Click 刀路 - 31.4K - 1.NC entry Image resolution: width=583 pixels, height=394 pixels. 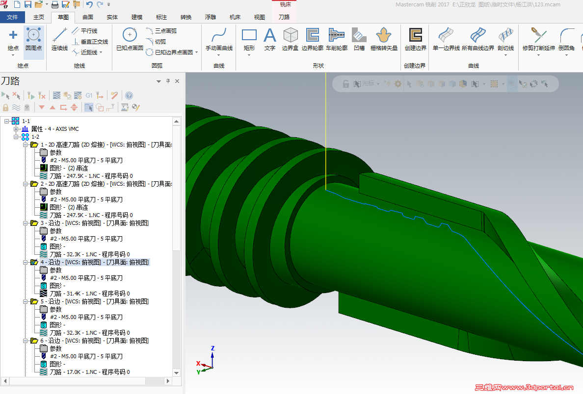coord(90,294)
